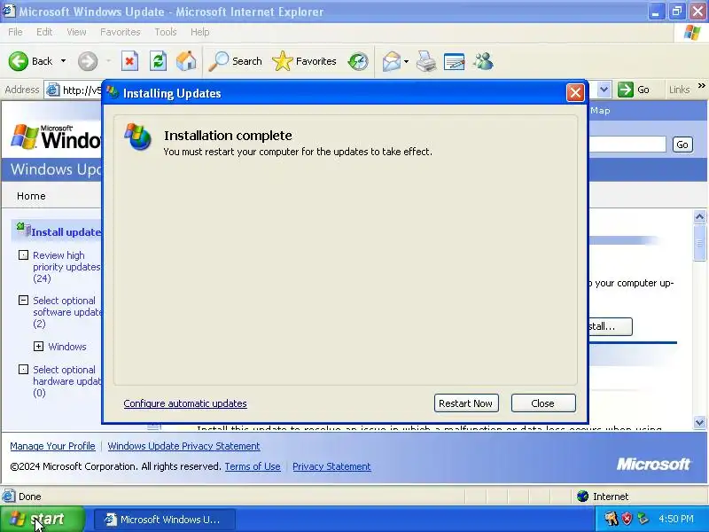Screen dimensions: 709x532
Task: Click the Back arrow toolbar icon
Action: pyautogui.click(x=19, y=61)
